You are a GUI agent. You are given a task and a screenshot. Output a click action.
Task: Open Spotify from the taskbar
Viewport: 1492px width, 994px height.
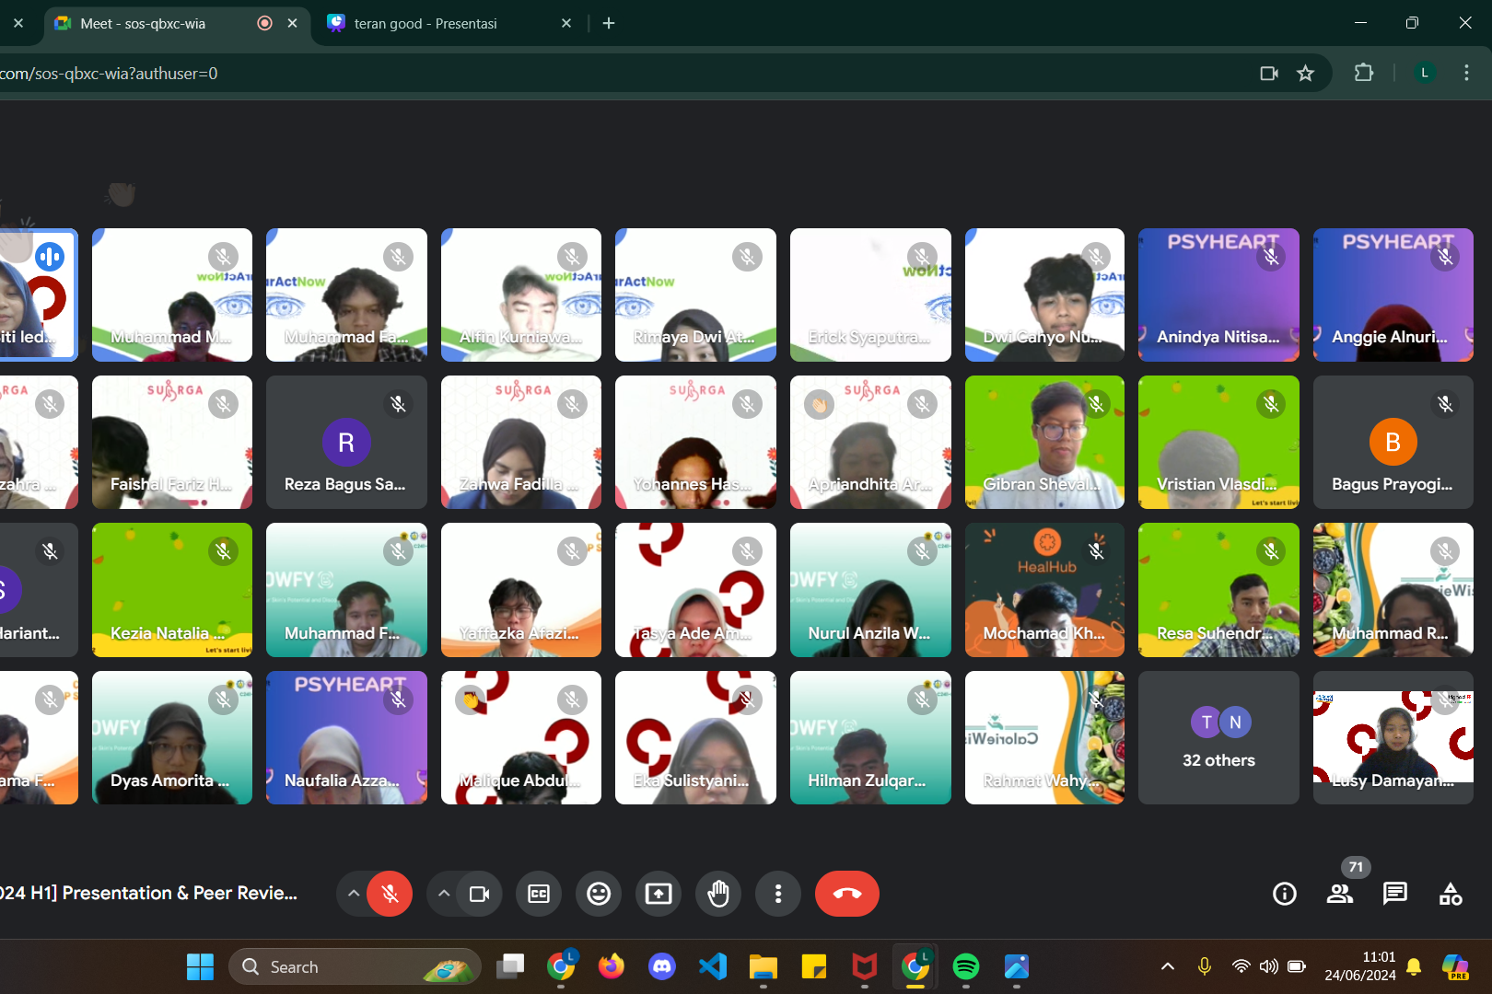point(965,966)
